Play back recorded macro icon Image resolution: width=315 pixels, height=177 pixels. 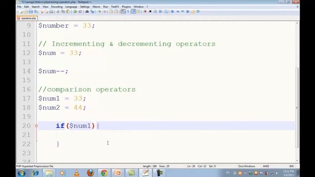tap(156, 12)
